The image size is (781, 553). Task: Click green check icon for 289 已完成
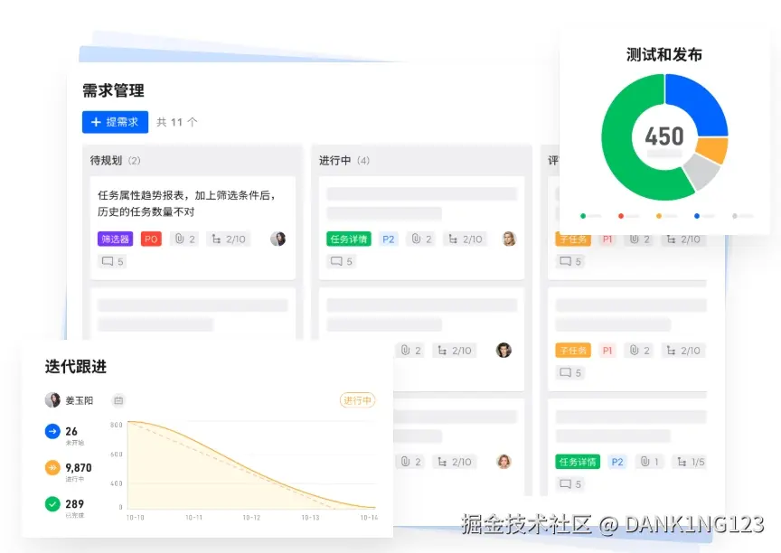pyautogui.click(x=52, y=504)
